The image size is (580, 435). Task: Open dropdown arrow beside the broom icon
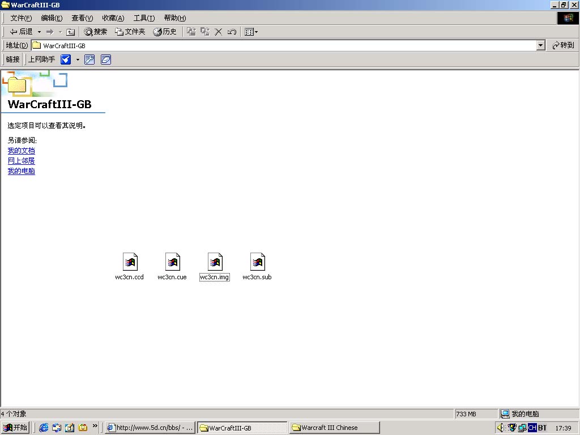pyautogui.click(x=78, y=59)
